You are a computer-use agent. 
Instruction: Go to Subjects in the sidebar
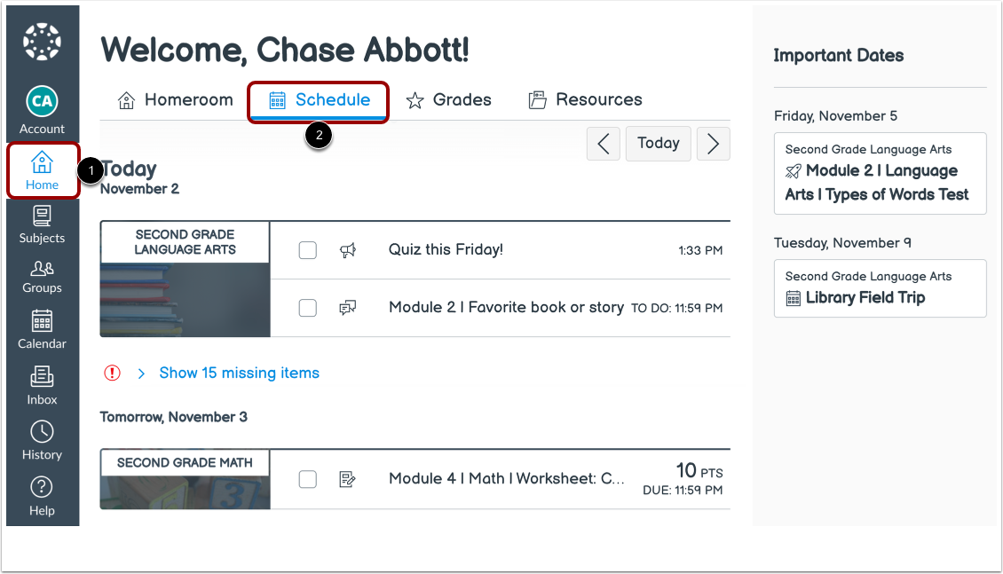[42, 224]
